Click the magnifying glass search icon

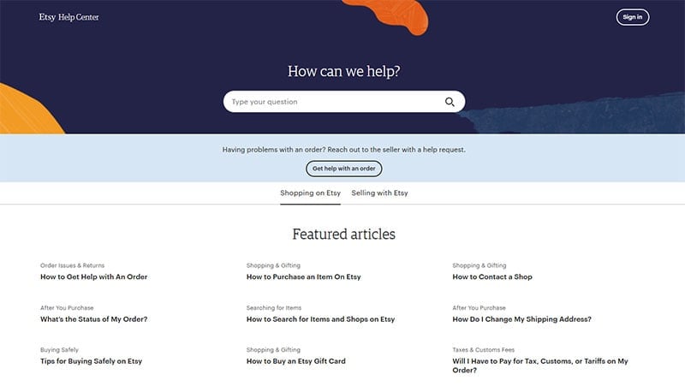coord(450,102)
